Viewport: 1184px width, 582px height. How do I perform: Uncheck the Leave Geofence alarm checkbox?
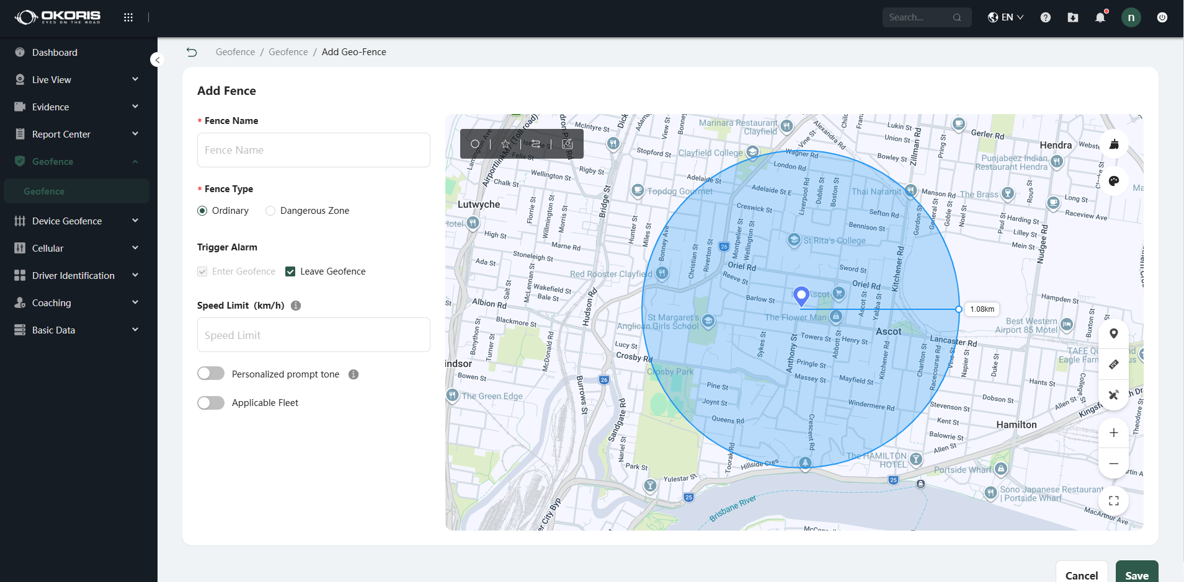(x=290, y=271)
